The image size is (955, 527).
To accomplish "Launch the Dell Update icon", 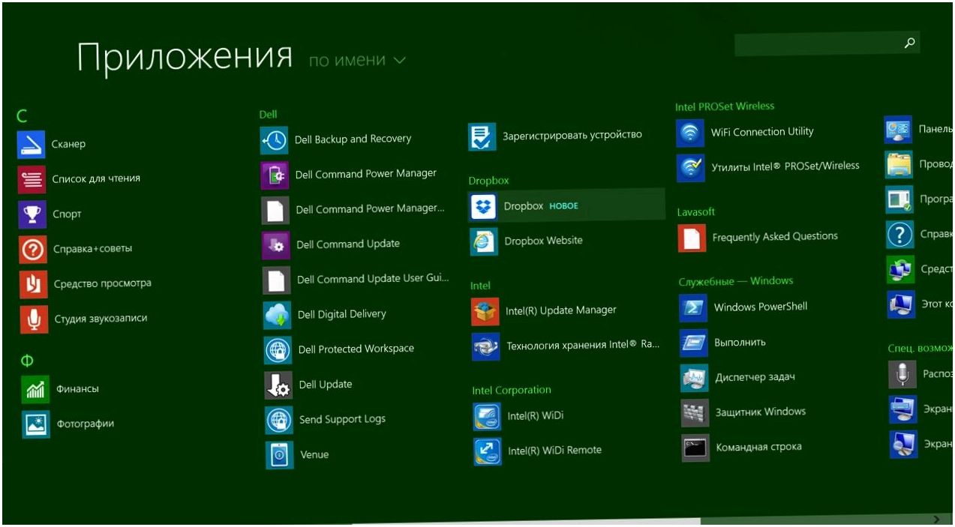I will 278,385.
